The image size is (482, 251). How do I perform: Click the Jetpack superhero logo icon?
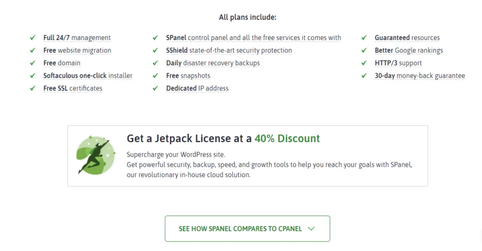(x=96, y=155)
